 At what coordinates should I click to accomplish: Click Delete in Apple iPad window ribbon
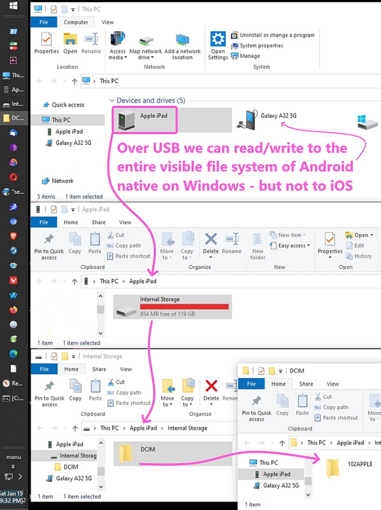click(211, 245)
